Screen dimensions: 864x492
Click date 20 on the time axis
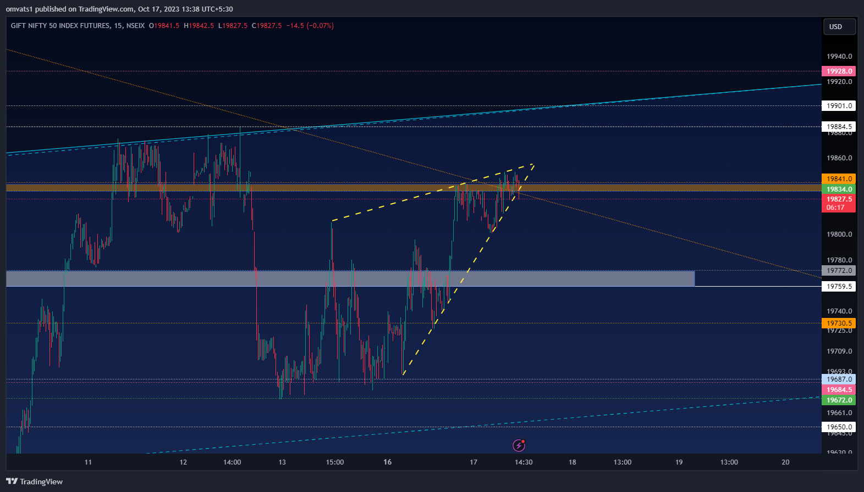[785, 462]
